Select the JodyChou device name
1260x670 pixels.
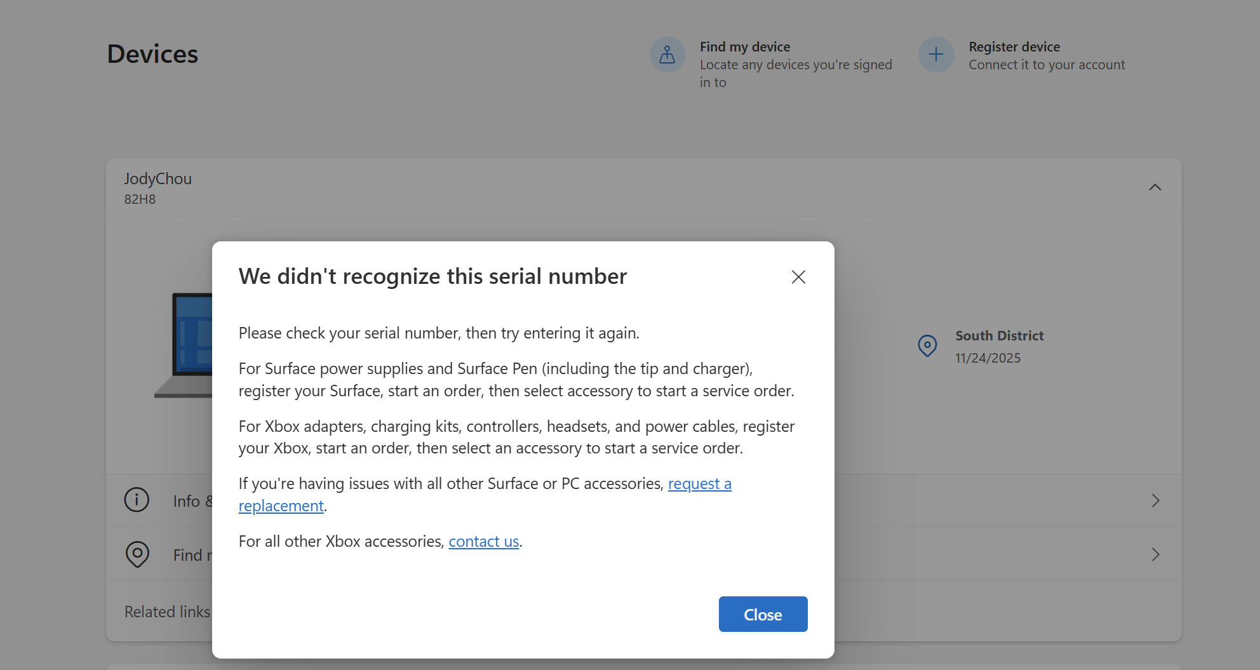point(158,179)
